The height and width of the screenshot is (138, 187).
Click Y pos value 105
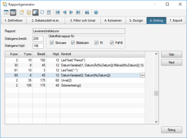(29, 85)
